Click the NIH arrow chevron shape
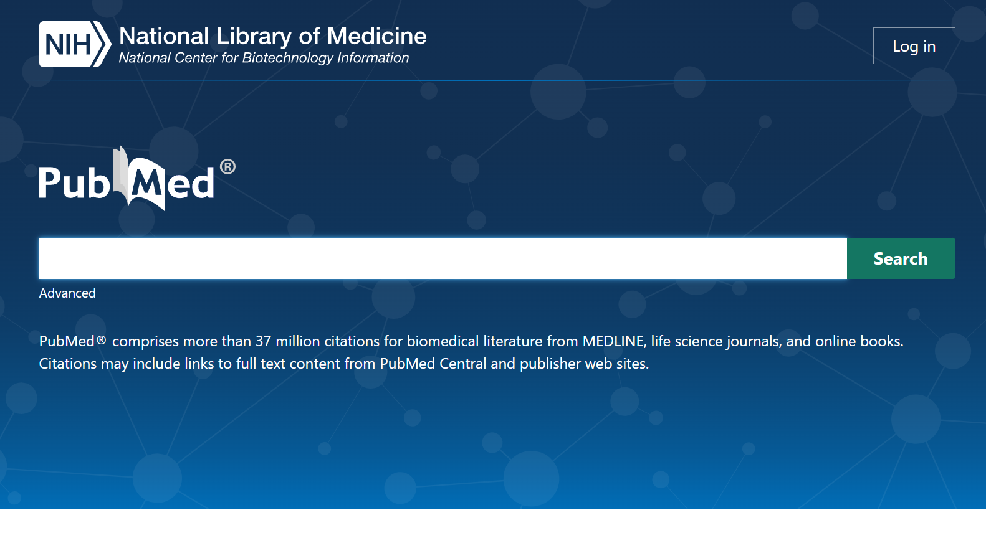Viewport: 986px width, 538px height. click(102, 44)
